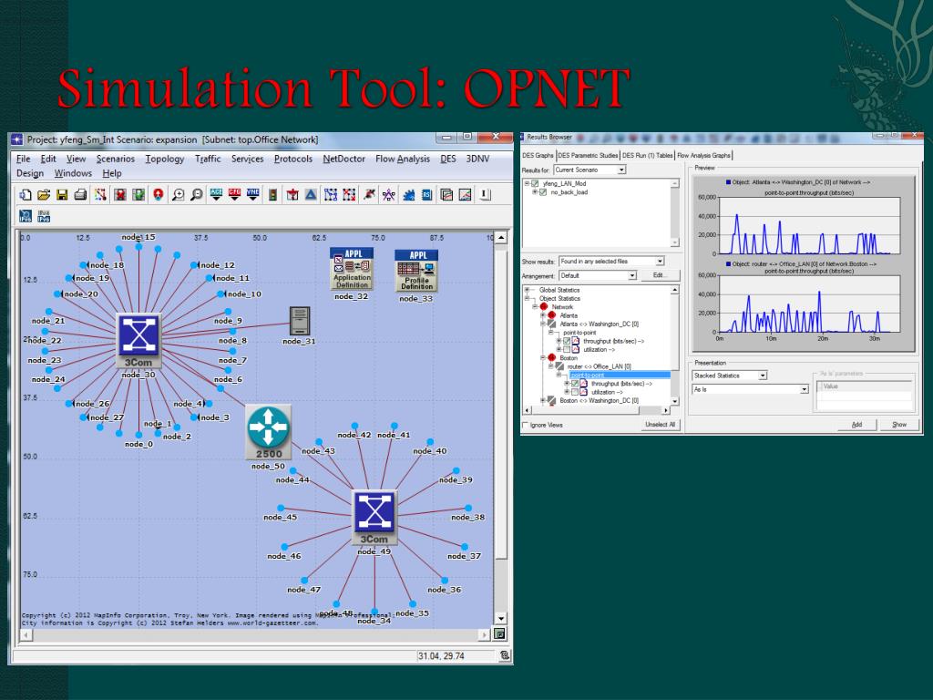Select the Network row in statistics tree
This screenshot has width=933, height=700.
click(x=562, y=307)
